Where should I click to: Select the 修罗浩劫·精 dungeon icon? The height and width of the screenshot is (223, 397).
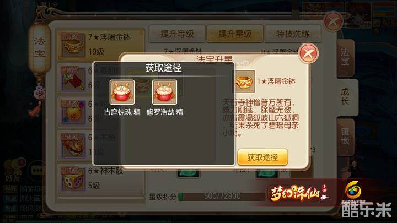[x=164, y=92]
